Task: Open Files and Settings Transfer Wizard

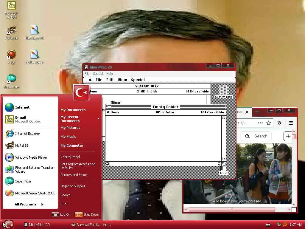Action: (30, 169)
